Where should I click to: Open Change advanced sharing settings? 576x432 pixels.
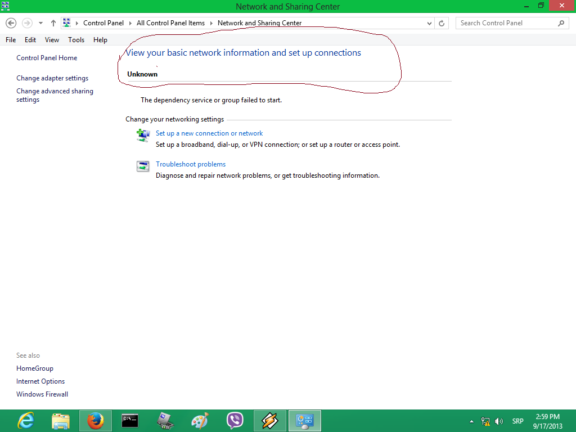[x=55, y=95]
